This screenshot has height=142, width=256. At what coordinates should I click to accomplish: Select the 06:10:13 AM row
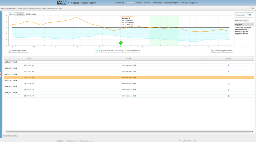(x=129, y=65)
